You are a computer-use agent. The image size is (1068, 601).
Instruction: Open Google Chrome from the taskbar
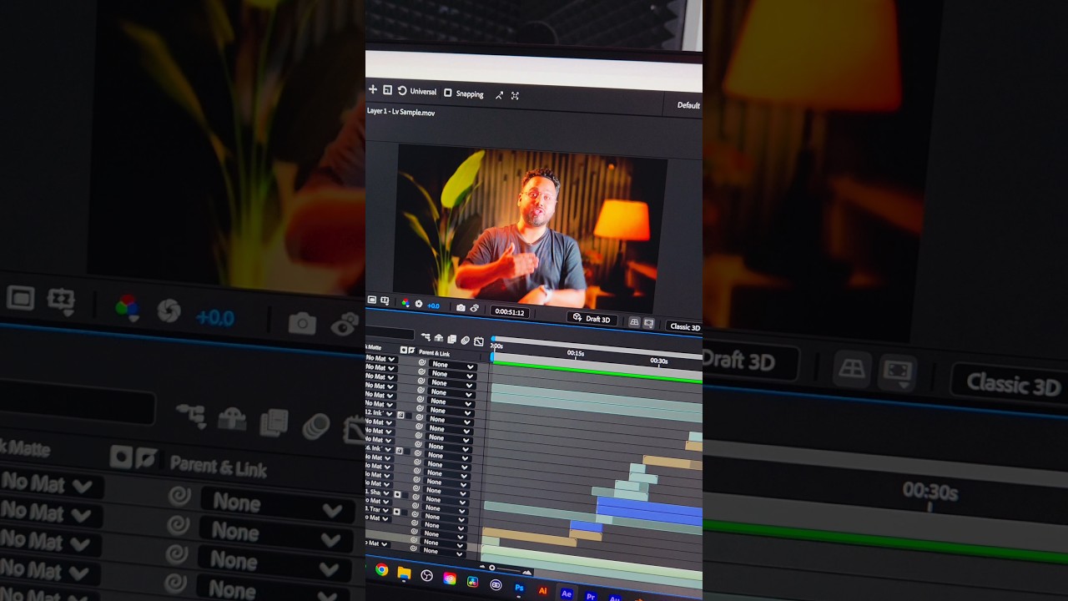[381, 570]
